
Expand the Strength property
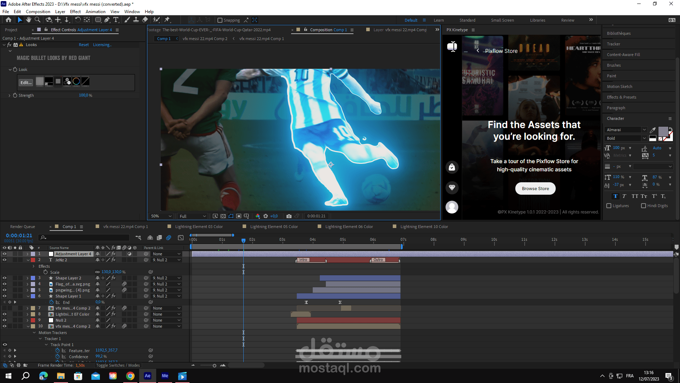9,95
